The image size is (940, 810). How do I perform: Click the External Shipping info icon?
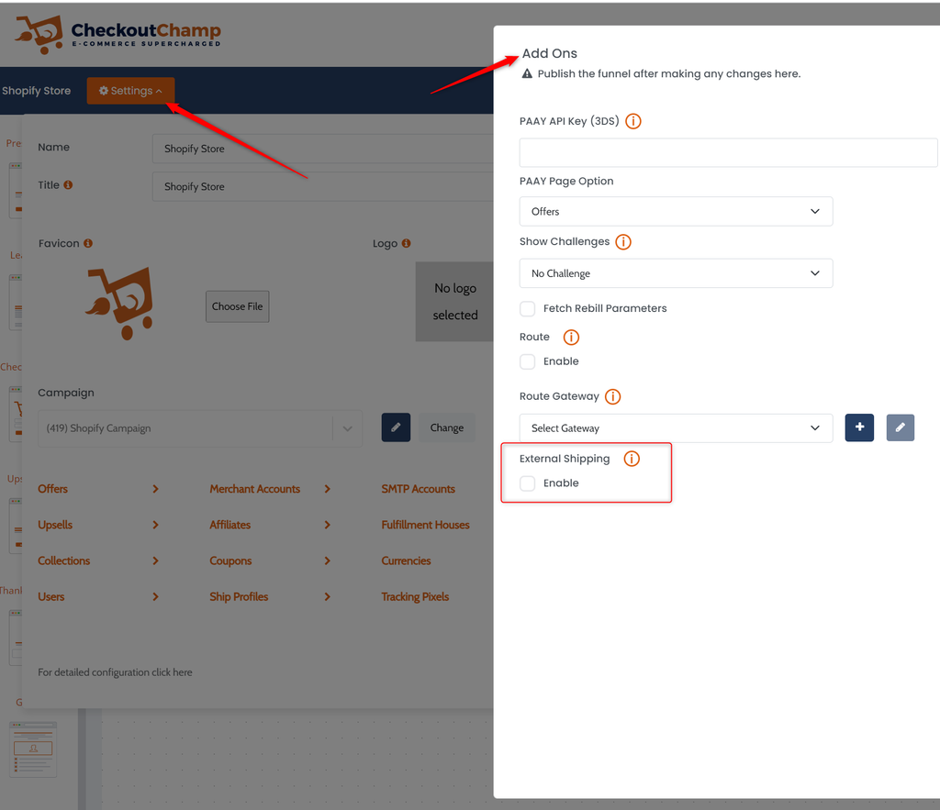point(632,459)
